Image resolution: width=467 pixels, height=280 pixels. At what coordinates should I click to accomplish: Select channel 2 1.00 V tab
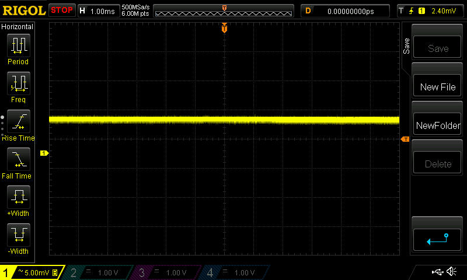click(x=98, y=272)
